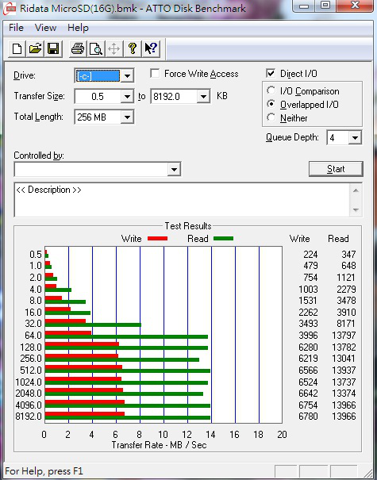This screenshot has width=377, height=480.
Task: Uncheck the Direct I/O checkbox
Action: tap(271, 74)
